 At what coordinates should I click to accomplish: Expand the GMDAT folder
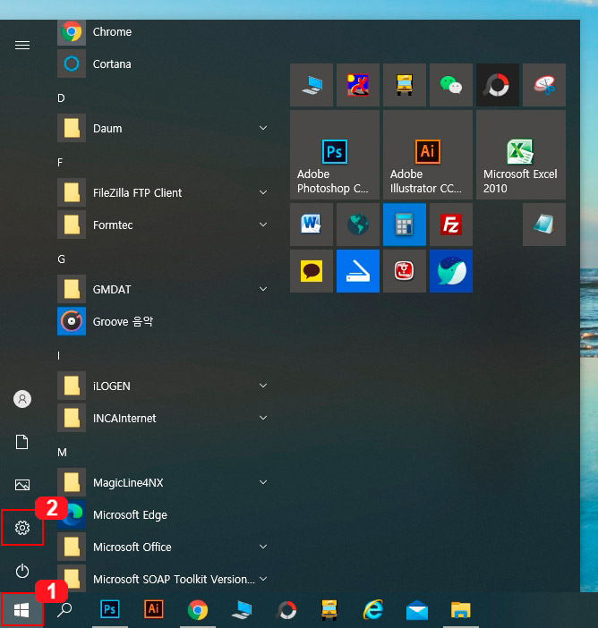click(162, 289)
